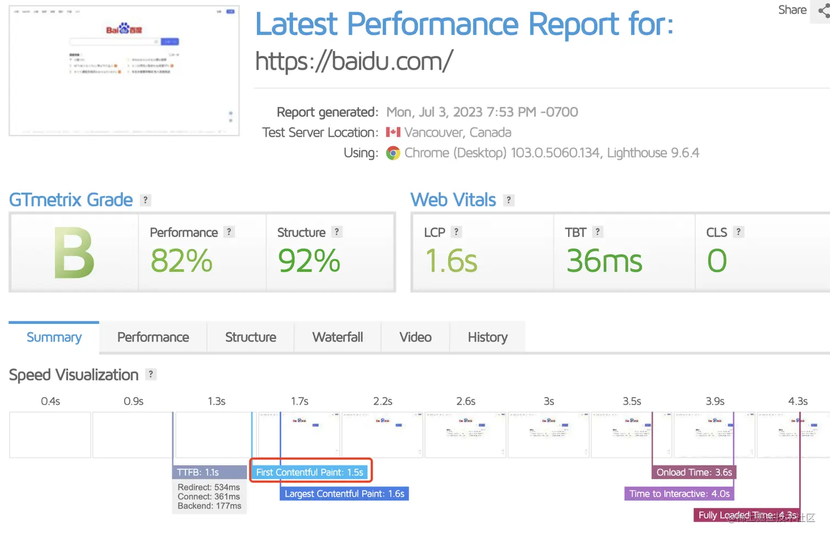
Task: Click the 1.6s LCP value
Action: click(451, 260)
